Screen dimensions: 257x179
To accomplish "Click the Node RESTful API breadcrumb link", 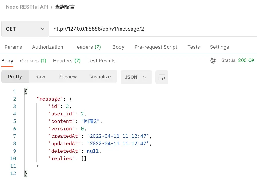I will [27, 7].
